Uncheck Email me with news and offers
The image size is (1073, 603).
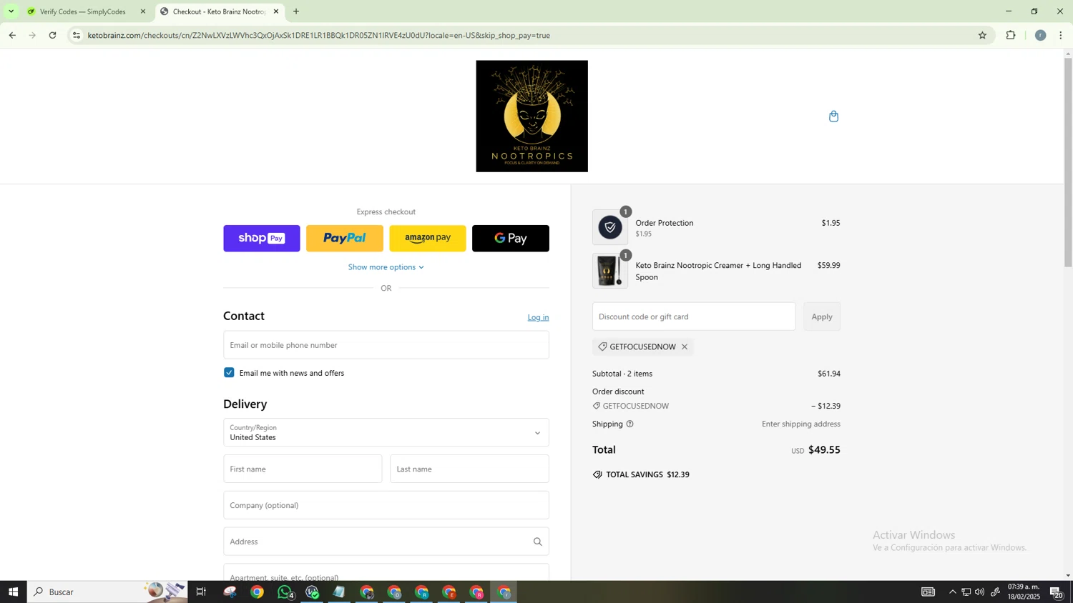[x=229, y=373]
